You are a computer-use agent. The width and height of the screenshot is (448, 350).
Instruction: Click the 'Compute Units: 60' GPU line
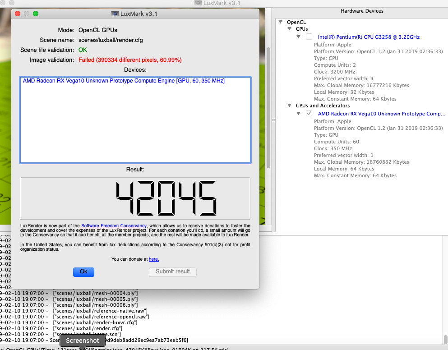click(x=336, y=142)
